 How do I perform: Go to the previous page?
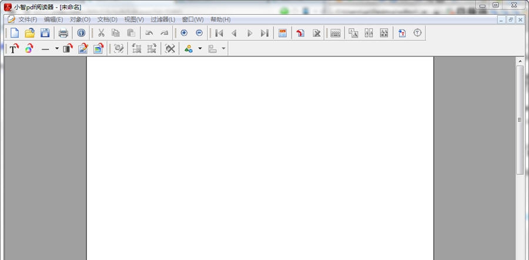click(x=234, y=33)
